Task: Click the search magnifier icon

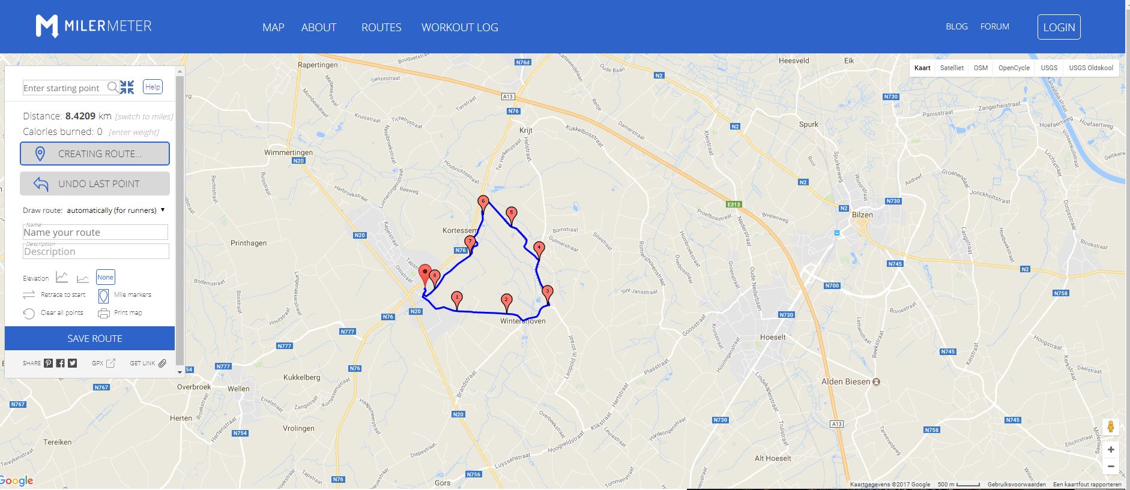Action: tap(113, 88)
